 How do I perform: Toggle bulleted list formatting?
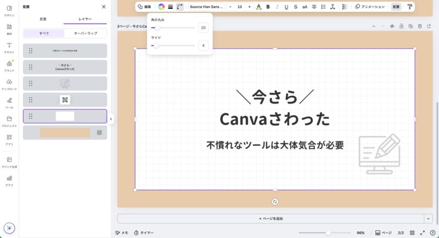[323, 7]
